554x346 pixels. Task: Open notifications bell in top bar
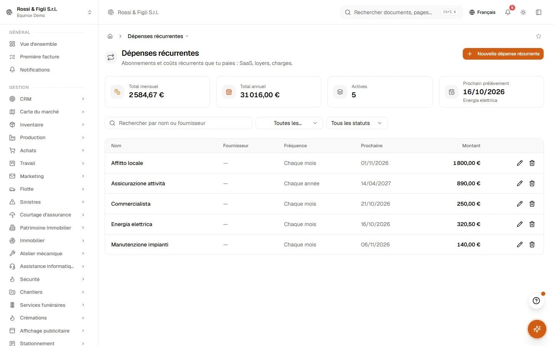[508, 12]
